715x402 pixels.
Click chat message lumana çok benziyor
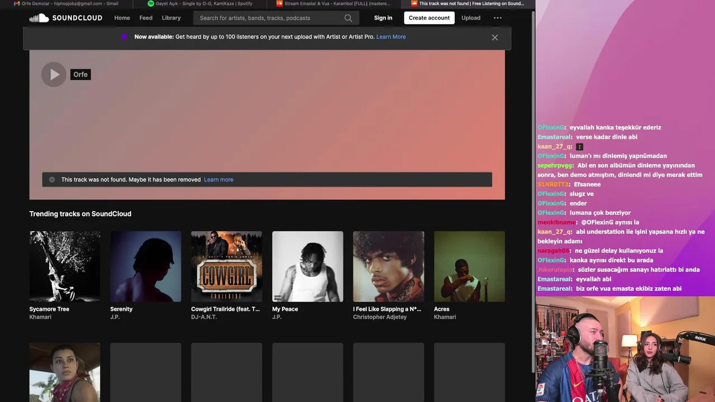[600, 213]
